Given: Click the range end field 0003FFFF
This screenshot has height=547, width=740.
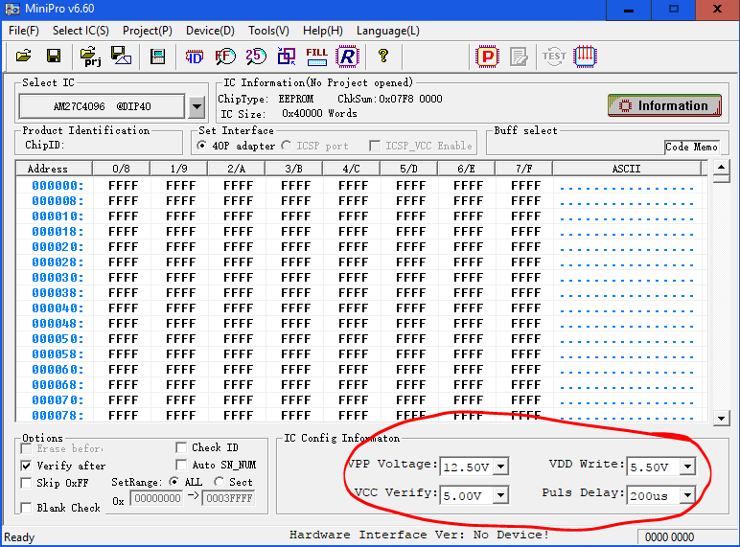Looking at the screenshot, I should point(229,498).
